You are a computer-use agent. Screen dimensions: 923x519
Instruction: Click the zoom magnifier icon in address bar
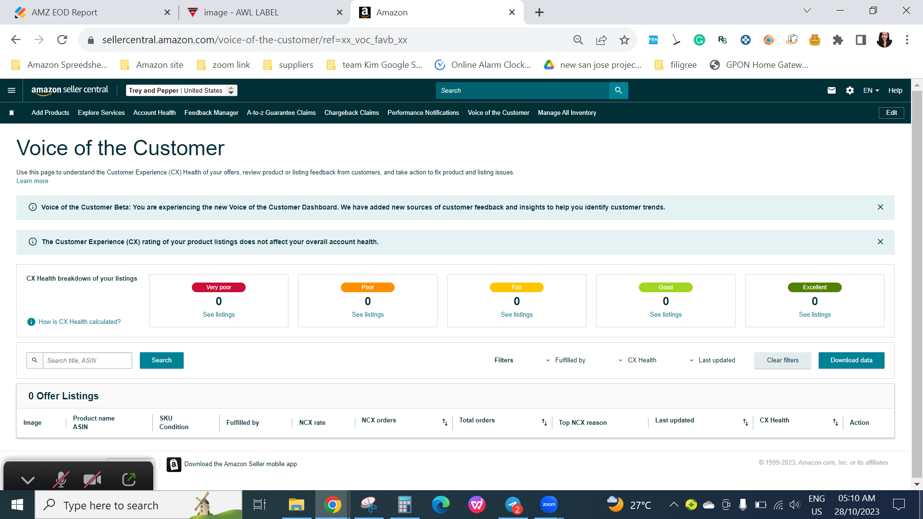tap(578, 40)
